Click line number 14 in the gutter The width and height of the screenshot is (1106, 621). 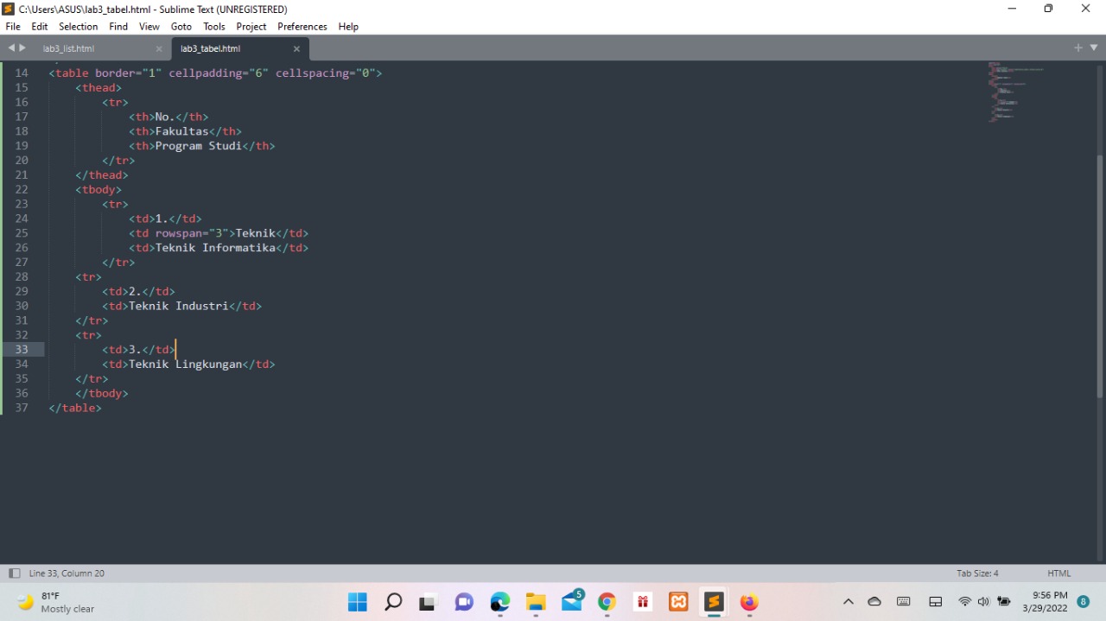[22, 73]
